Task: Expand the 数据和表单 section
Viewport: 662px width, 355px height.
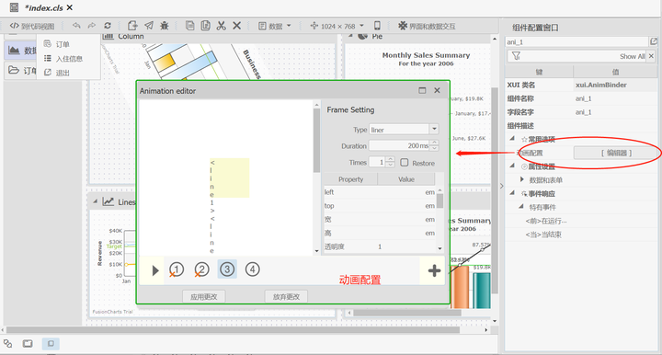Action: 522,179
